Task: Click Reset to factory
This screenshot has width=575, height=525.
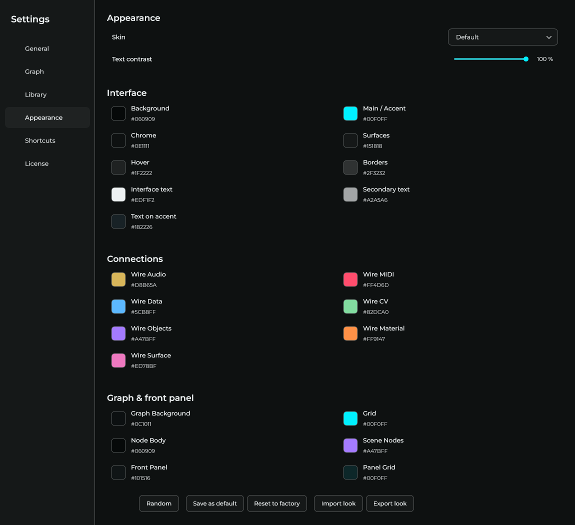Action: coord(277,503)
